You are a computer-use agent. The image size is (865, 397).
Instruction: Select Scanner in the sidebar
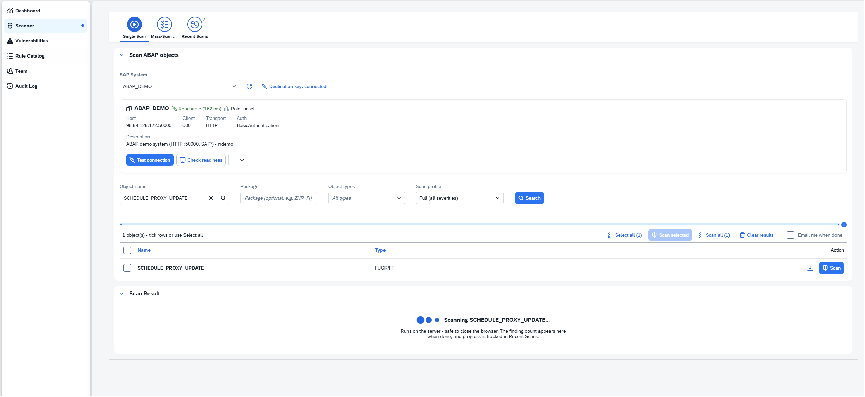point(45,26)
